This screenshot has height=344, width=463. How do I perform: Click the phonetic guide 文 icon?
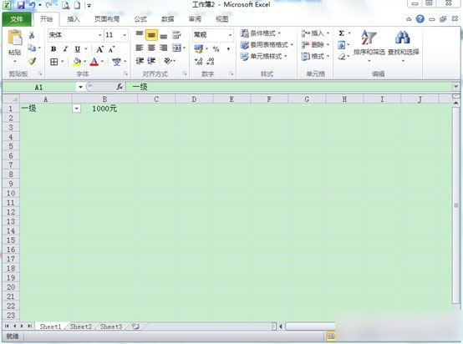pos(117,62)
